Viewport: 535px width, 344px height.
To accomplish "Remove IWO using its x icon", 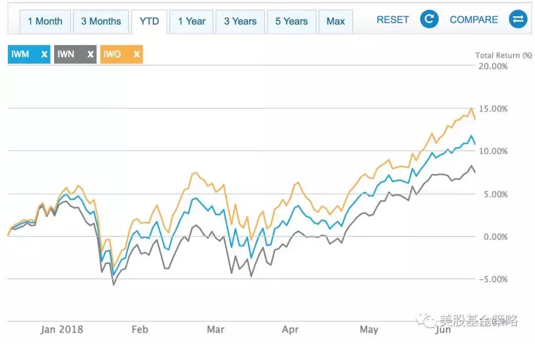I will tap(136, 54).
